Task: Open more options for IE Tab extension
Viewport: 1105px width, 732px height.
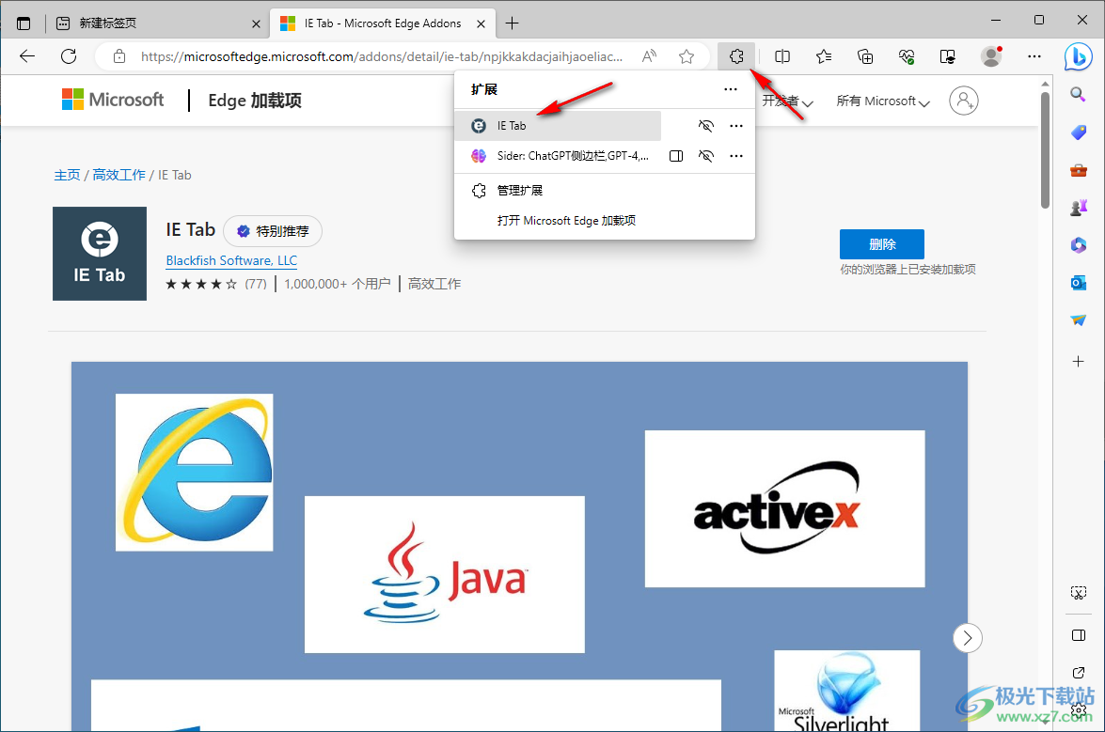Action: point(736,126)
